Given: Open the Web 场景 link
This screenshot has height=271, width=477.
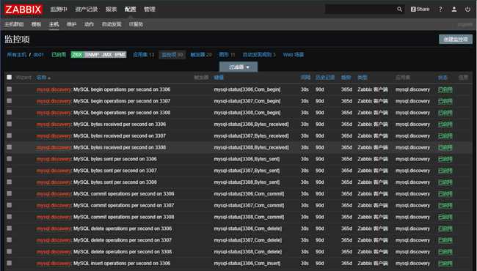Looking at the screenshot, I should point(294,55).
